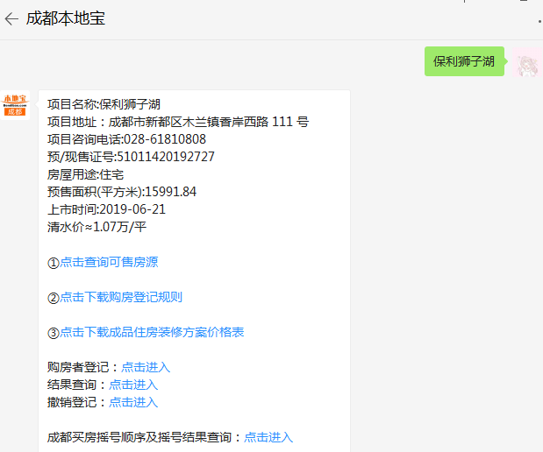Screen dimensions: 543x452
Task: Click presale area value 15991.84
Action: point(171,192)
